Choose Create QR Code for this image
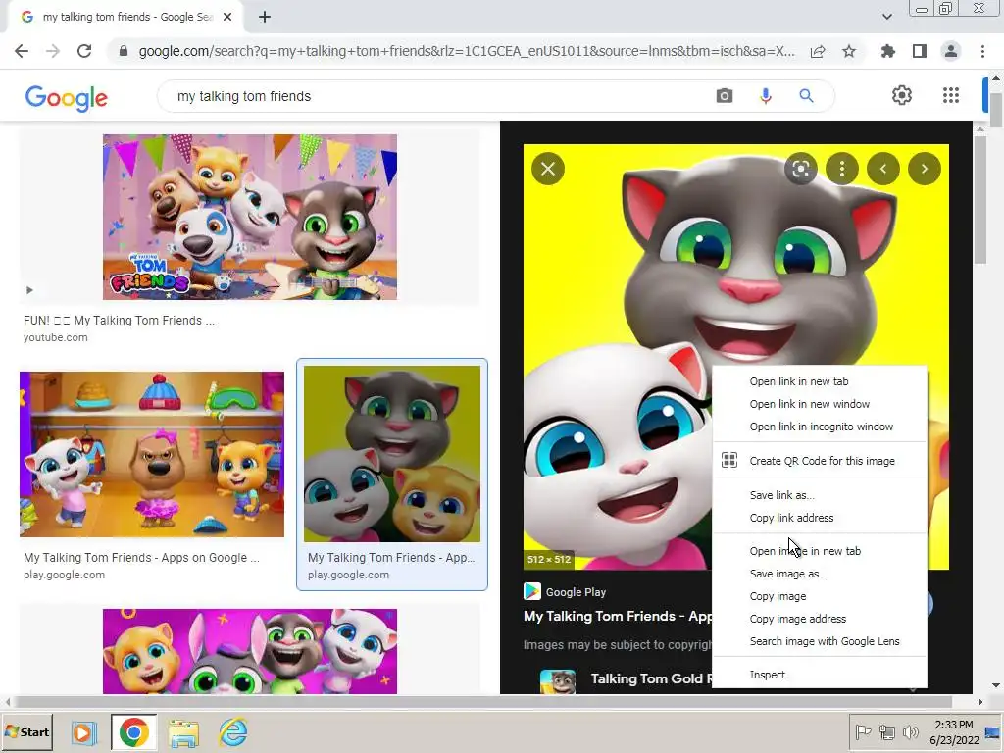Screen dimensions: 1004x753 820,461
